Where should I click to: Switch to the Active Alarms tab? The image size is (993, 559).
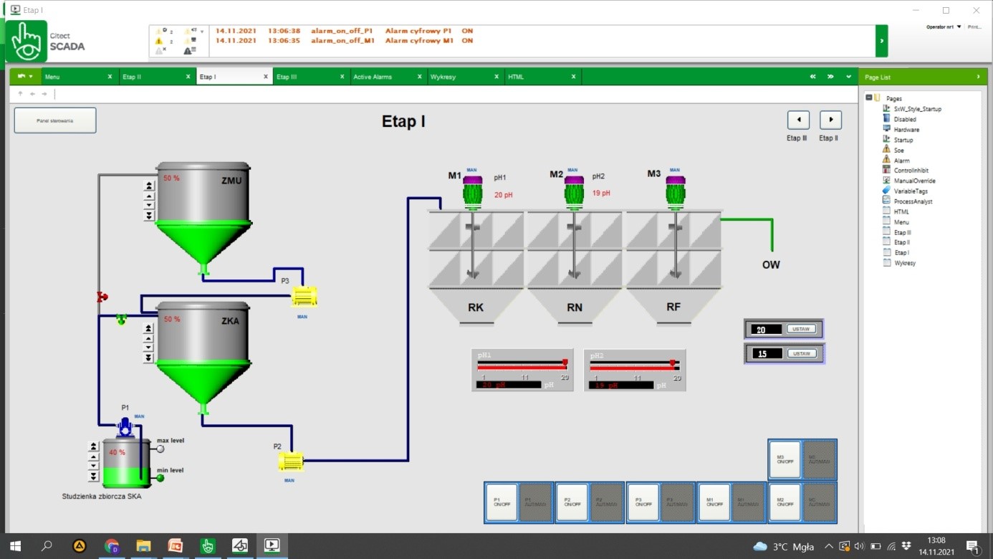coord(373,76)
